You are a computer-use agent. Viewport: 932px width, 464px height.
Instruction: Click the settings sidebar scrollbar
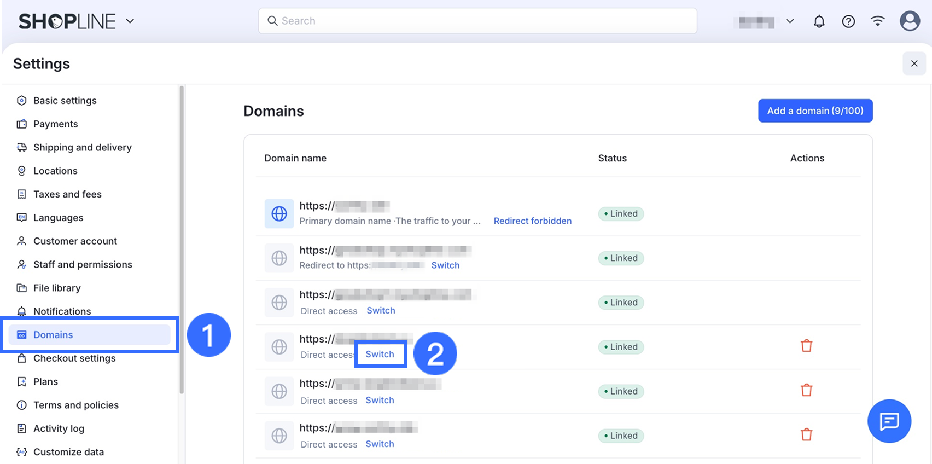click(182, 240)
